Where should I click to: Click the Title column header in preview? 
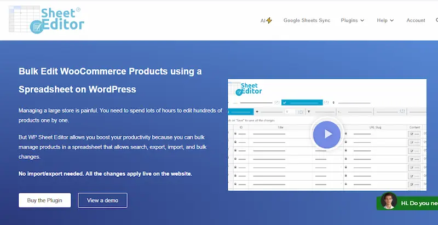click(x=281, y=126)
